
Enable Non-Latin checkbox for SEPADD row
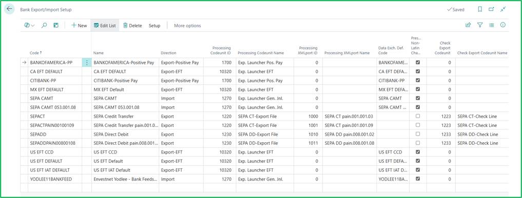tap(418, 134)
